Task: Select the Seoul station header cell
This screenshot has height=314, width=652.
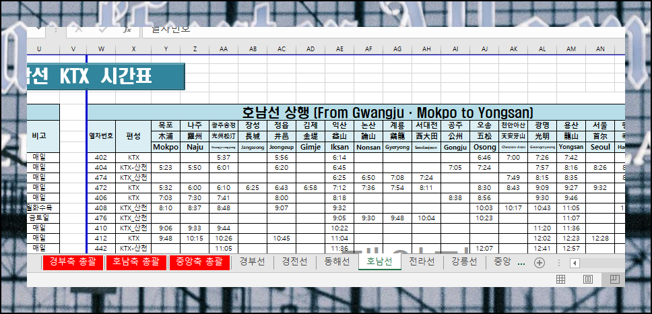Action: point(600,147)
